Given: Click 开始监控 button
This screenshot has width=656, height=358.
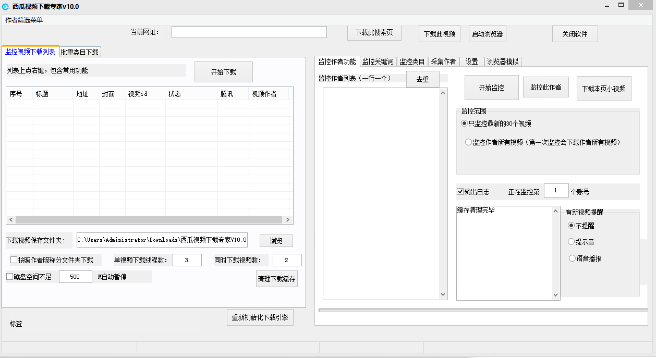Looking at the screenshot, I should coord(492,88).
